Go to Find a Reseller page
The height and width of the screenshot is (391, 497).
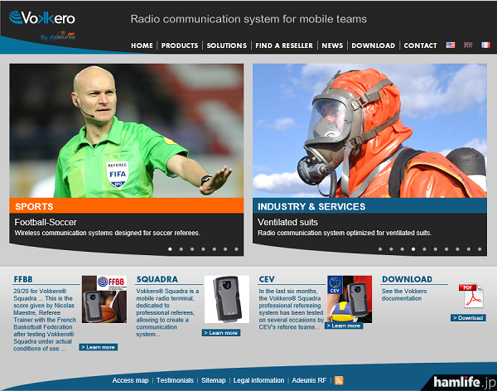[284, 46]
